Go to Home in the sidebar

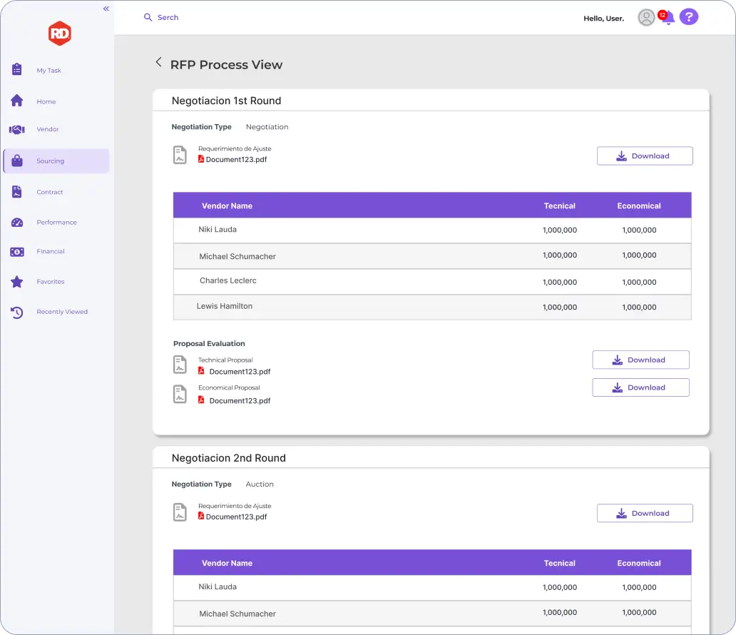[x=46, y=101]
